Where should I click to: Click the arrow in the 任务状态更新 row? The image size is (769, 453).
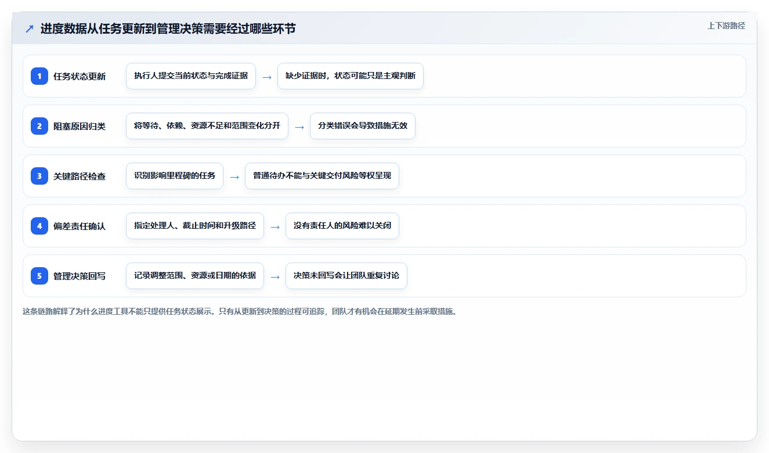click(x=266, y=77)
